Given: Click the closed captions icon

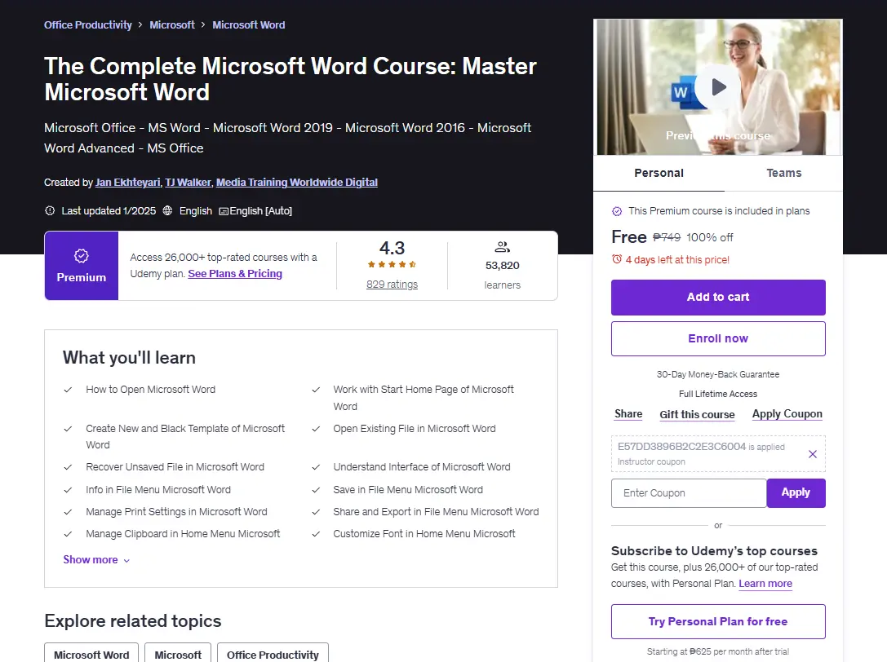Looking at the screenshot, I should (224, 211).
